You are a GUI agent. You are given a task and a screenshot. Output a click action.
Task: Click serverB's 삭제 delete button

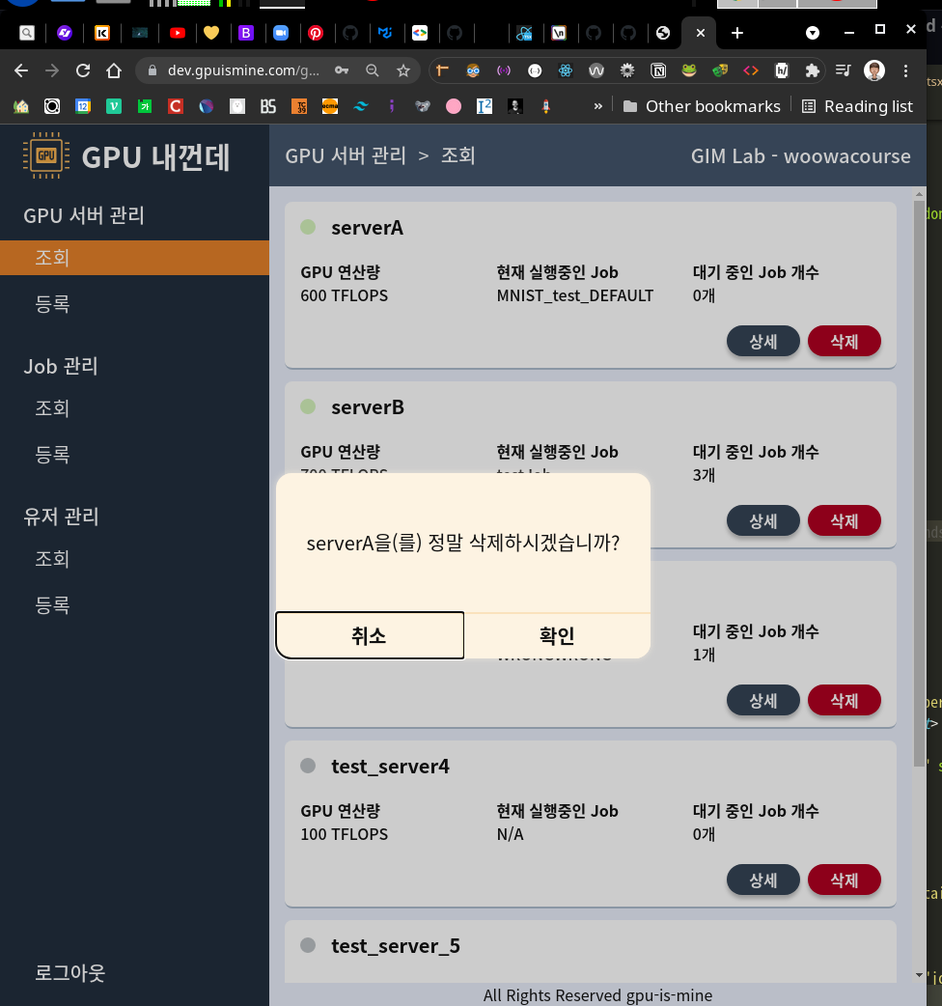(x=844, y=520)
